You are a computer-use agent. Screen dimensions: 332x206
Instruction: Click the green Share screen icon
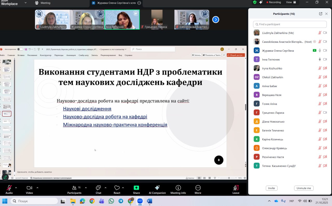136,188
